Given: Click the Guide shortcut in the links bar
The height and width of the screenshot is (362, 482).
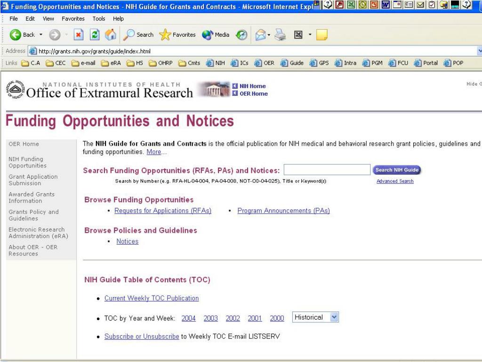Looking at the screenshot, I should click(292, 63).
